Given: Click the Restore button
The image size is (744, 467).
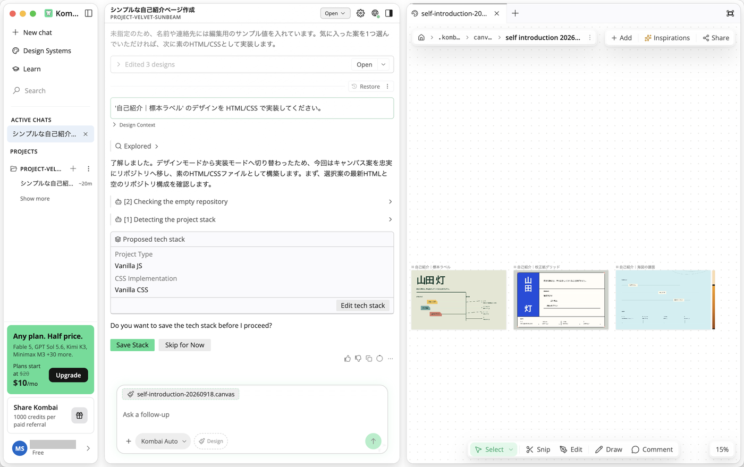Looking at the screenshot, I should (x=366, y=87).
